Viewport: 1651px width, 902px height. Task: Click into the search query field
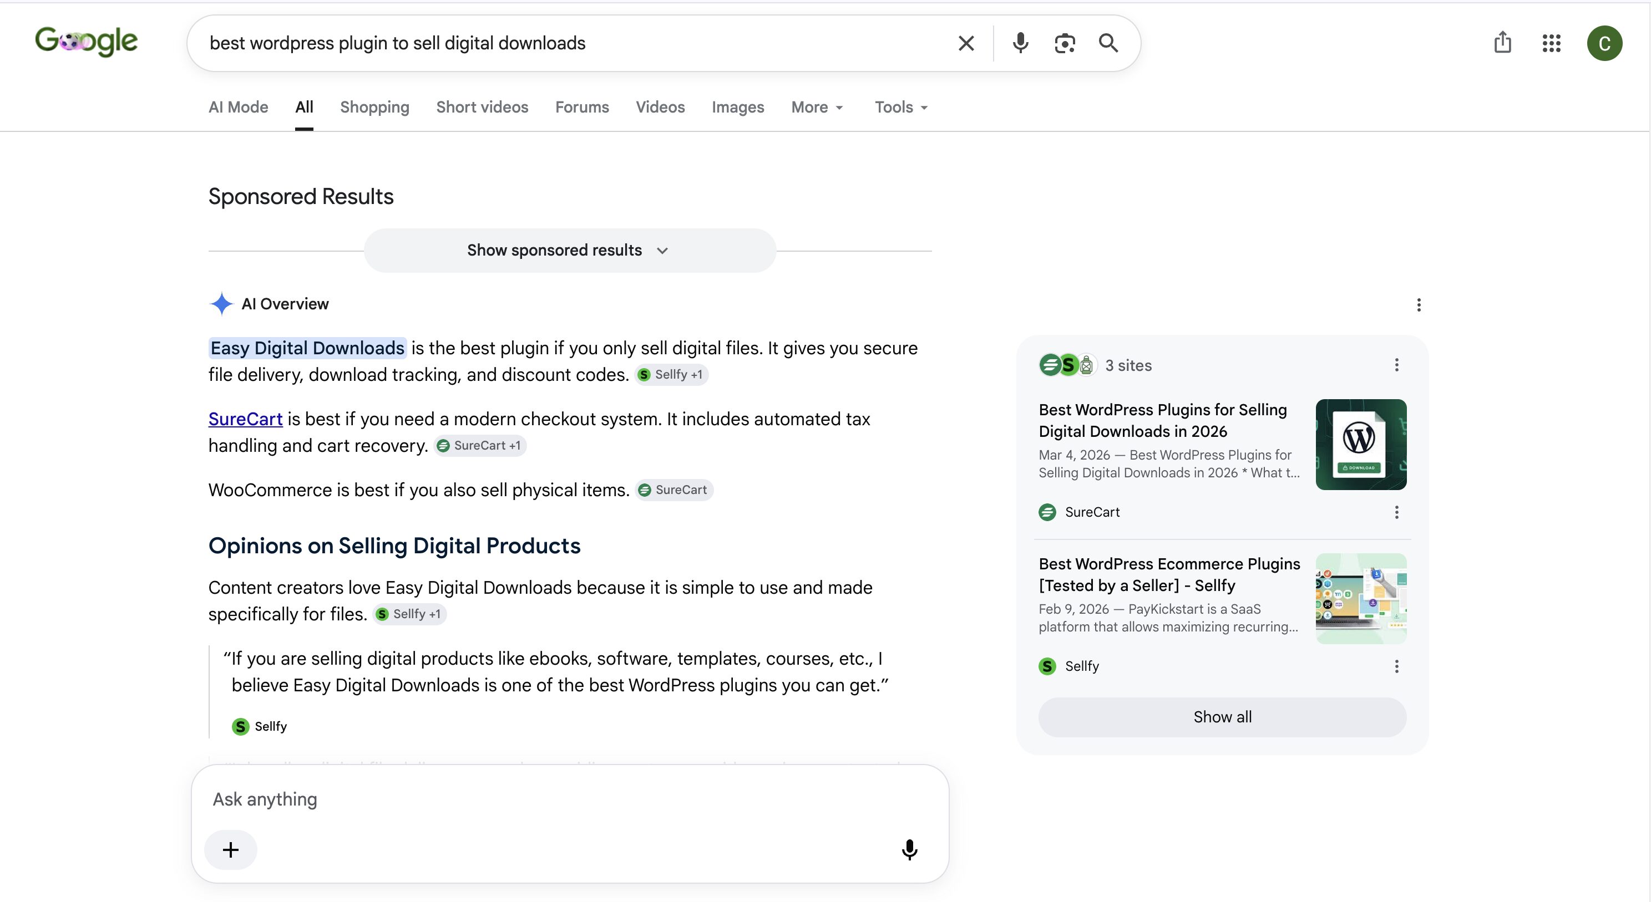[x=577, y=43]
